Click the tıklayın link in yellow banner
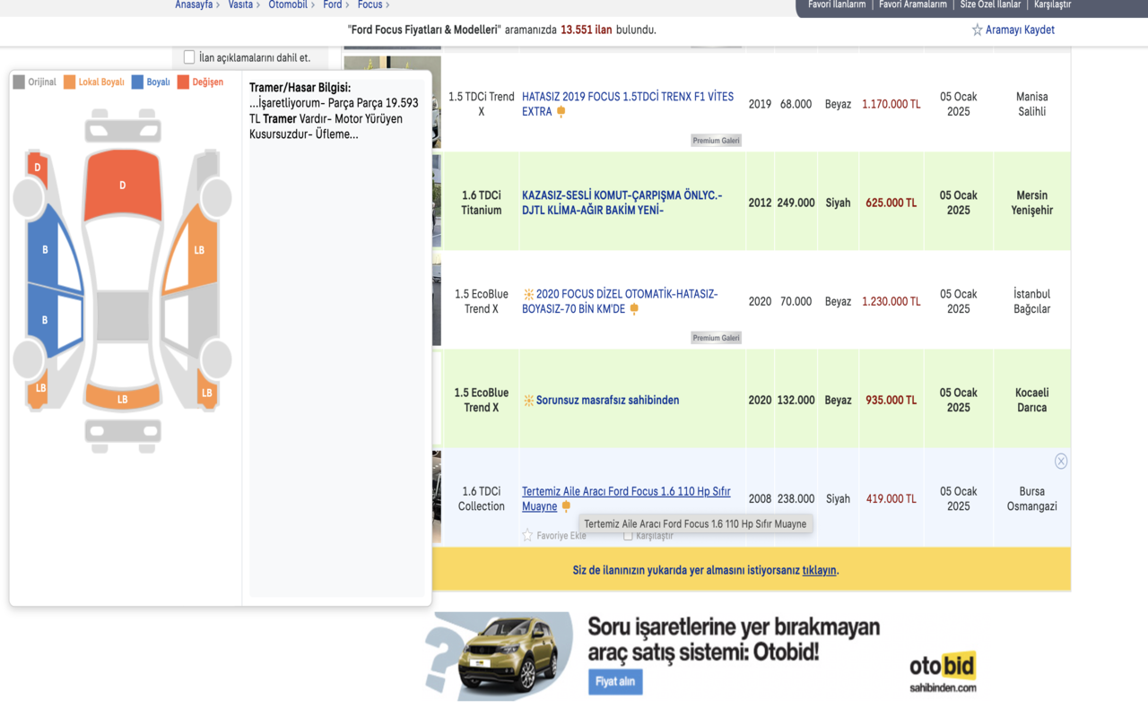1148x717 pixels. click(819, 570)
